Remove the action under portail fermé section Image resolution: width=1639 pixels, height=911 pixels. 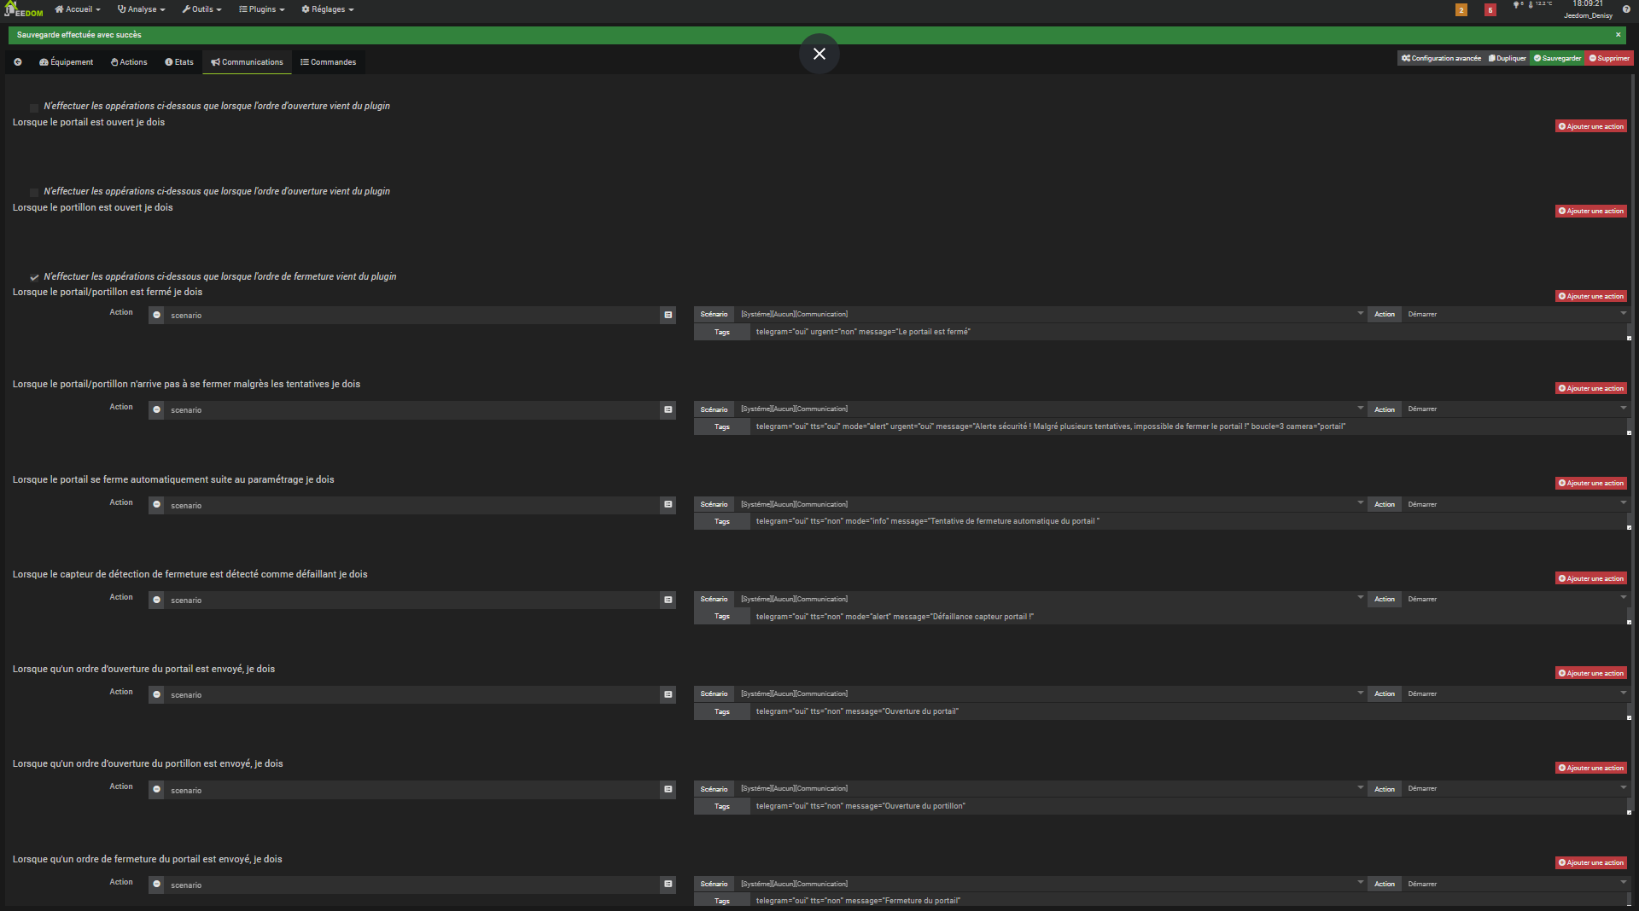(x=157, y=316)
